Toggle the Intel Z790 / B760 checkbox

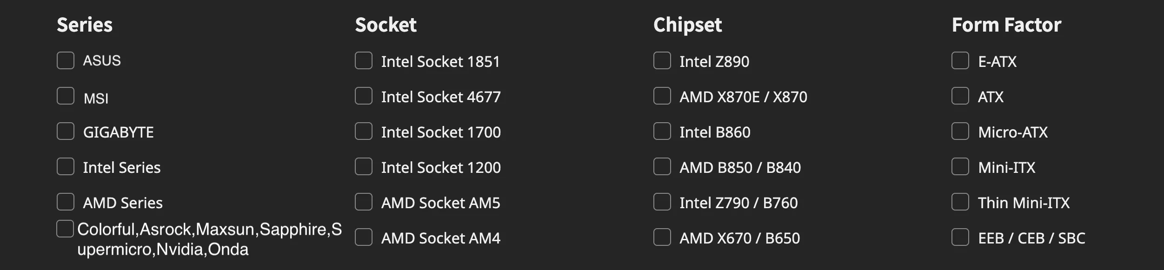point(662,202)
